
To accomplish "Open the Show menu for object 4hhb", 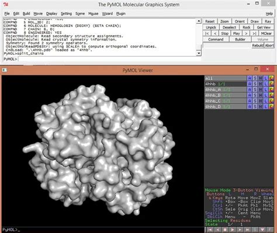I will (255, 84).
